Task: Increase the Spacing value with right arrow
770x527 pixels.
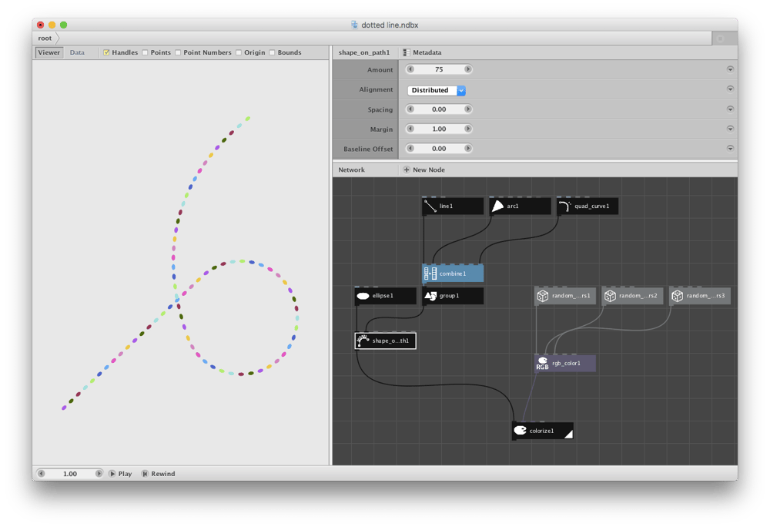Action: pyautogui.click(x=467, y=109)
